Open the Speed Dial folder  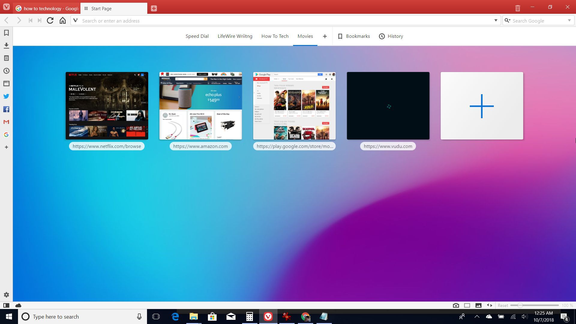click(x=197, y=36)
